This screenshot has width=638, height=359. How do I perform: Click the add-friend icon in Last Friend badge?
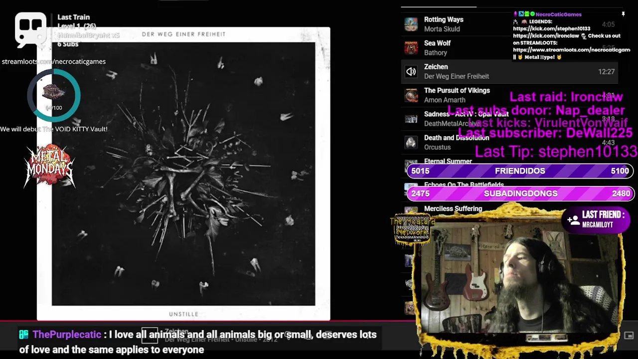click(573, 219)
